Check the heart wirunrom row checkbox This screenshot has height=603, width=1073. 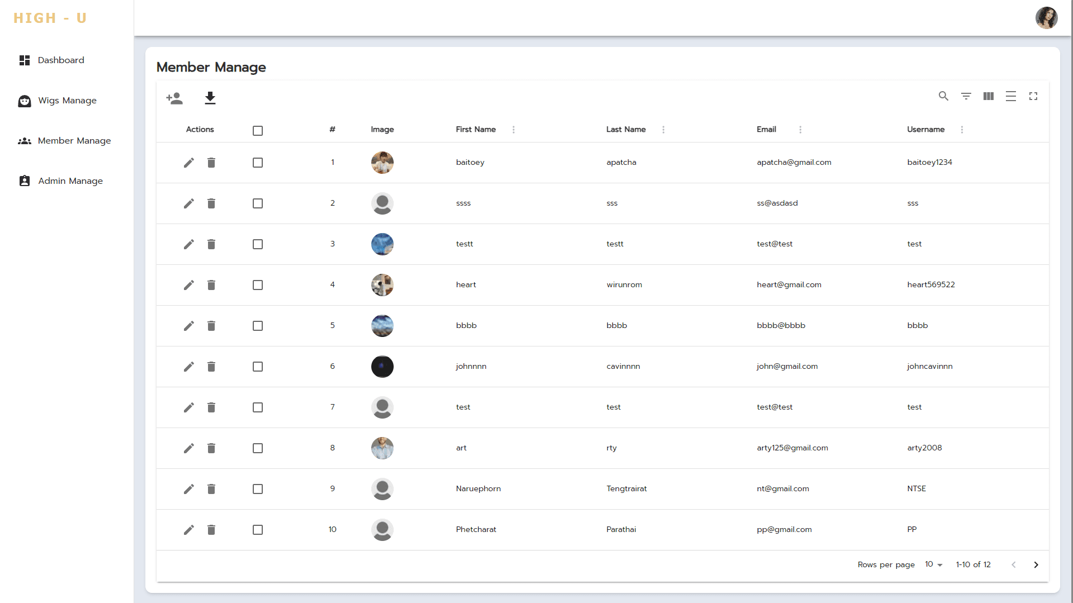258,285
